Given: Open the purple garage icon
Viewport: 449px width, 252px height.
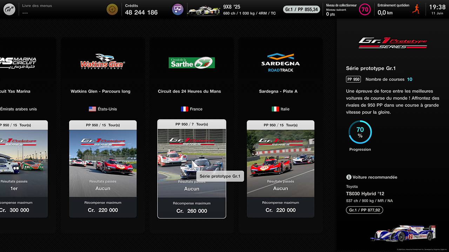Looking at the screenshot, I should pyautogui.click(x=178, y=9).
